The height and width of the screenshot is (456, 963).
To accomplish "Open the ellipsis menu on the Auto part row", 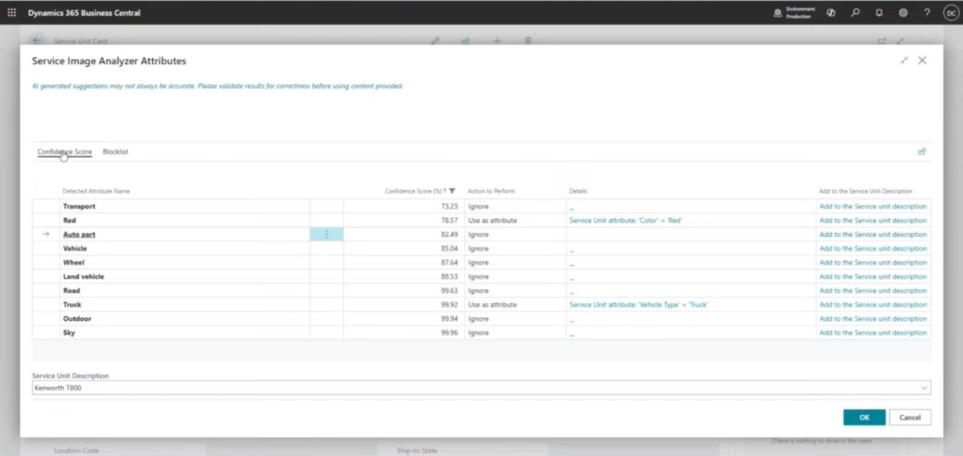I will pos(326,234).
